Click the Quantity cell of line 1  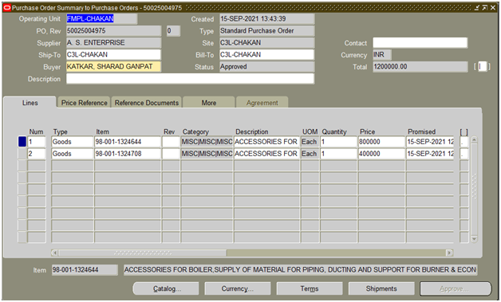pyautogui.click(x=339, y=142)
